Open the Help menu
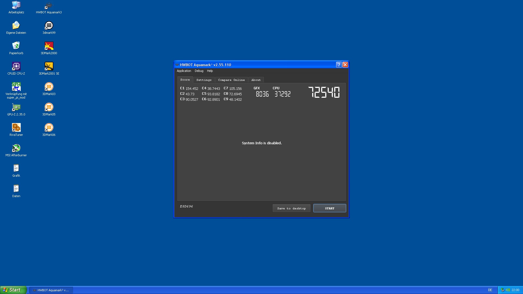The height and width of the screenshot is (294, 523). click(210, 71)
